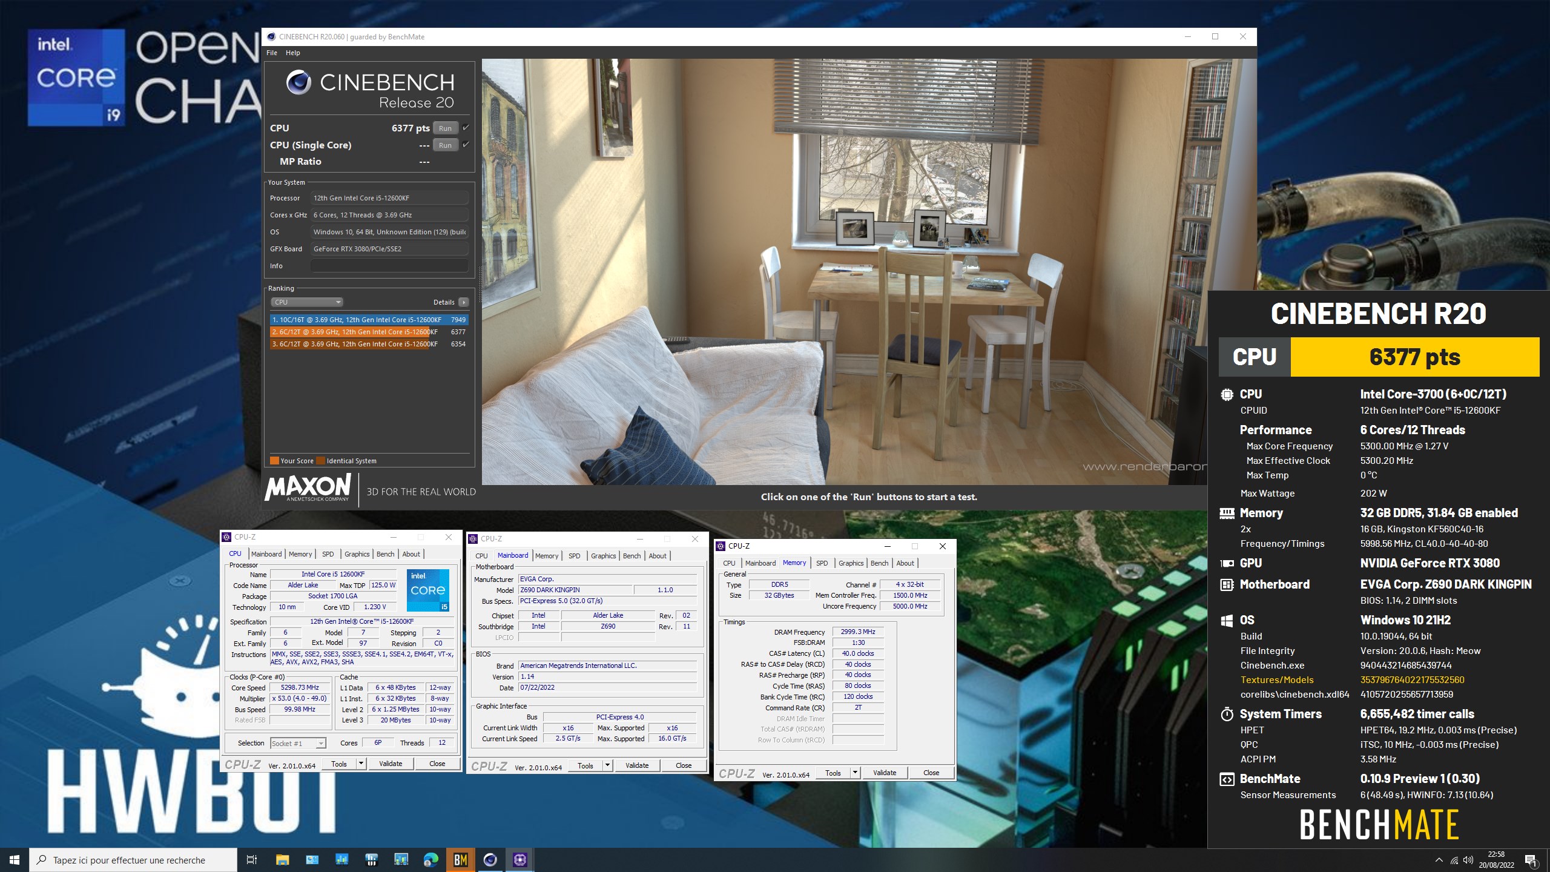Click Core Speed value 5298.73 MHz
The height and width of the screenshot is (872, 1550).
point(300,688)
